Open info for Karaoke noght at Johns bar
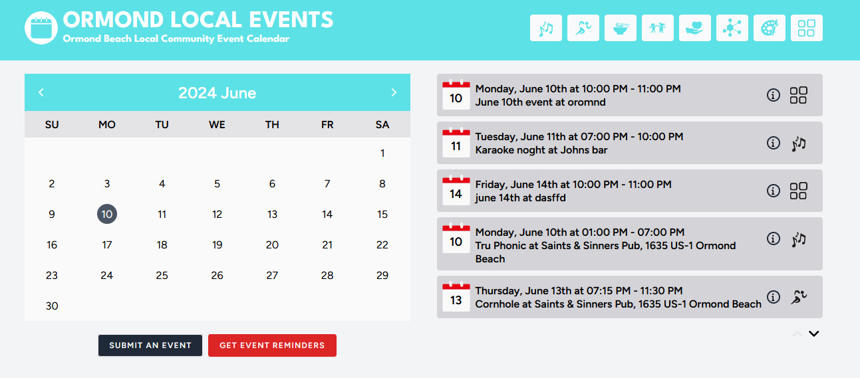The height and width of the screenshot is (378, 860). click(x=773, y=143)
